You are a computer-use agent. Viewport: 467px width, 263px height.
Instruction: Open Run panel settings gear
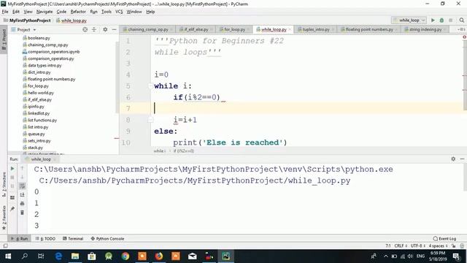(x=453, y=159)
